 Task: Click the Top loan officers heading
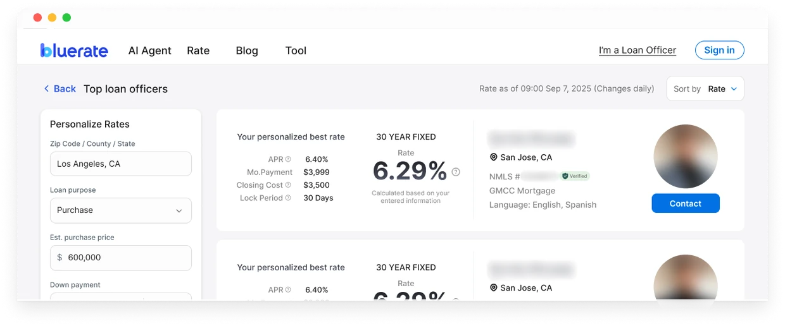click(x=126, y=89)
